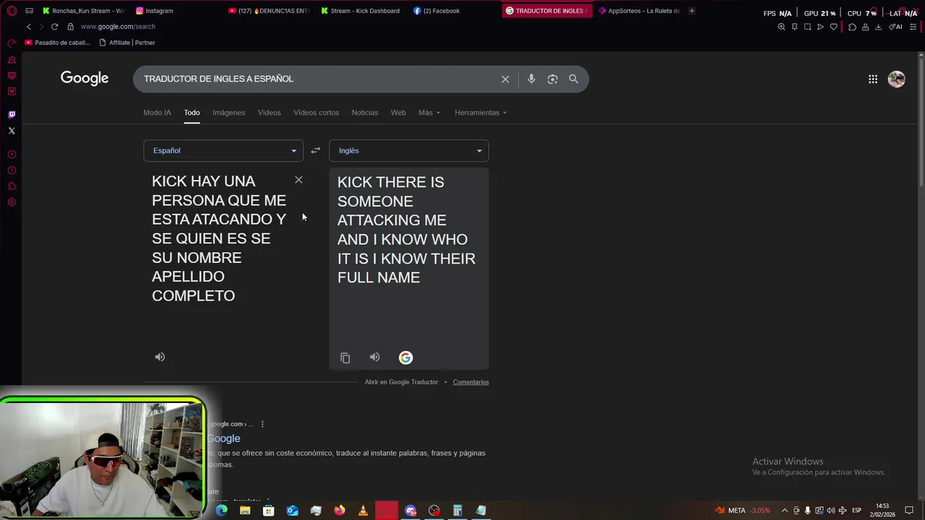
Task: Click the Comentarios link
Action: [470, 382]
